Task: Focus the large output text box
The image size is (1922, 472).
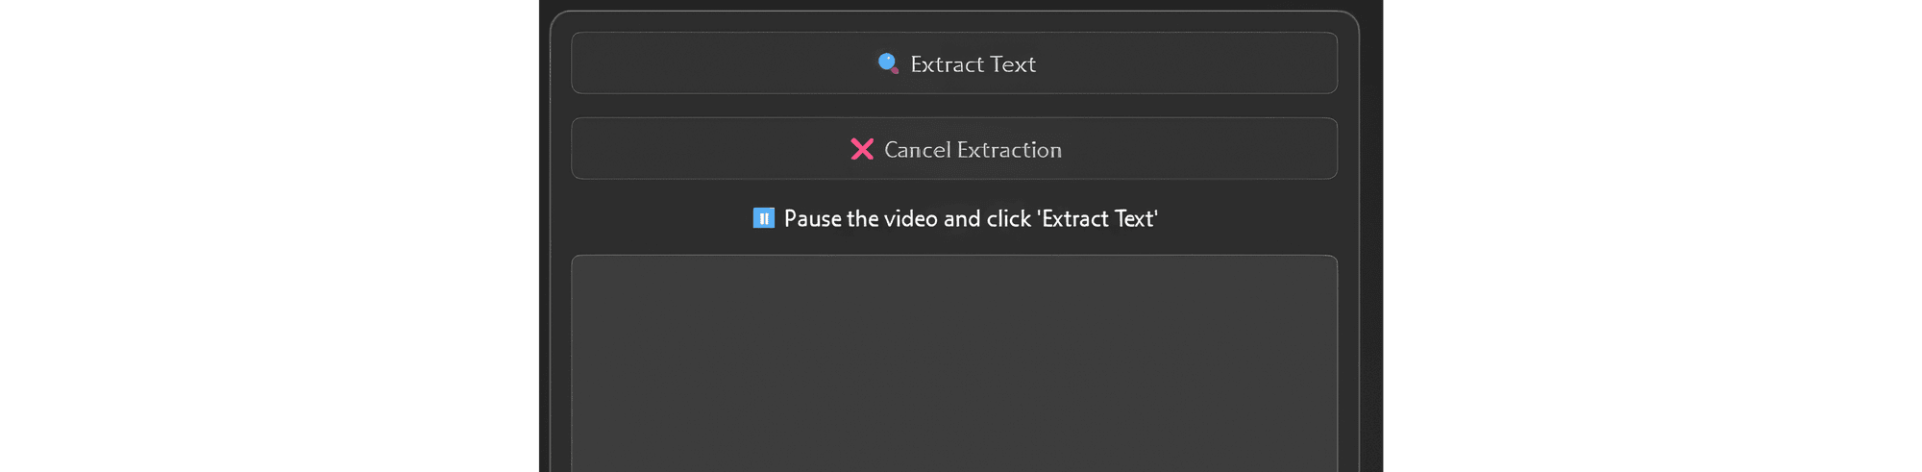Action: [x=953, y=363]
